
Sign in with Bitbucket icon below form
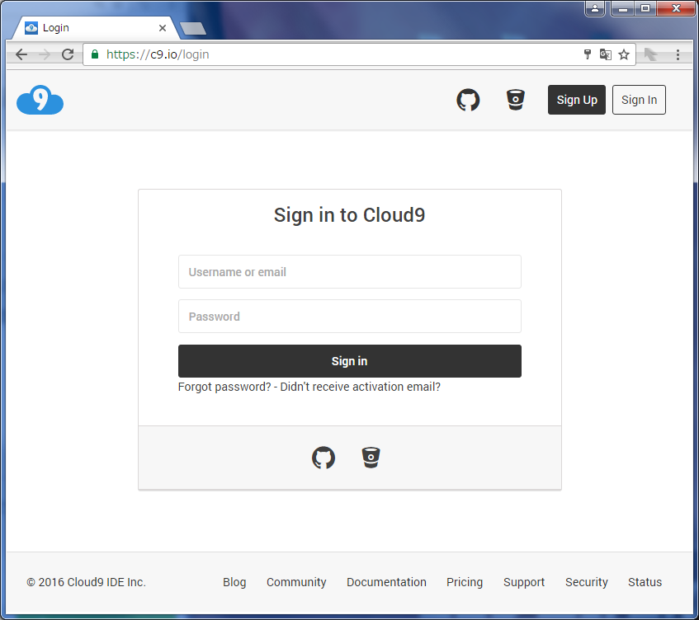pyautogui.click(x=371, y=458)
